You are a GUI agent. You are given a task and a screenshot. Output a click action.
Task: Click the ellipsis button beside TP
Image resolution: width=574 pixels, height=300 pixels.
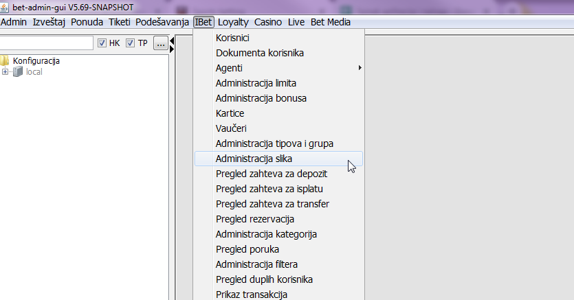(161, 43)
